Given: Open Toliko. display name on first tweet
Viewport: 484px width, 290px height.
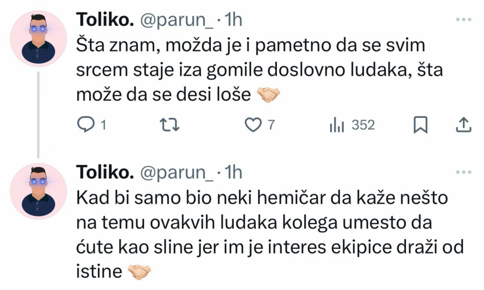Looking at the screenshot, I should 105,20.
